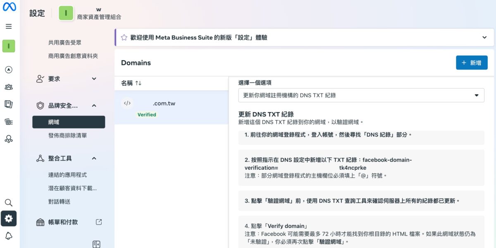Screen dimensions: 496x248
Task: Click the domain code icon beside .com.tw
Action: (x=127, y=103)
